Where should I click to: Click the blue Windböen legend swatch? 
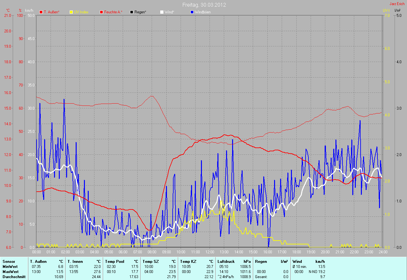point(192,12)
